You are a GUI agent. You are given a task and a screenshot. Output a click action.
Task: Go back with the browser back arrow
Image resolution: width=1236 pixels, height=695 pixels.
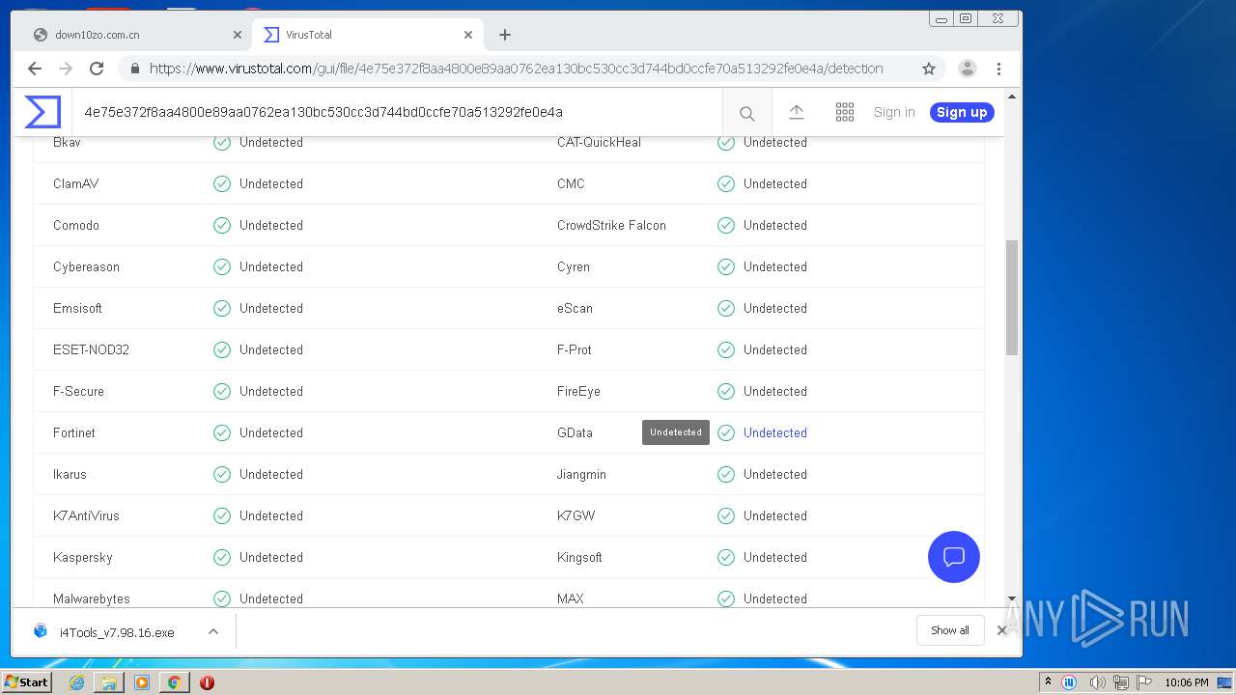point(35,69)
